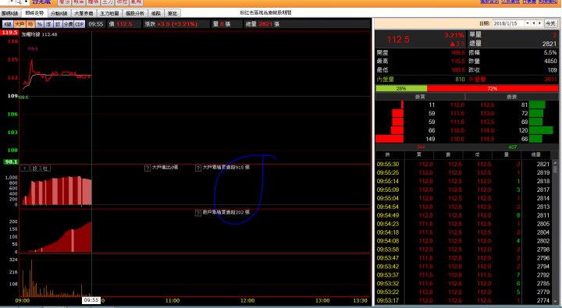The height and width of the screenshot is (308, 562).
Task: Open second blue link in top-right corner
Action: (x=510, y=2)
